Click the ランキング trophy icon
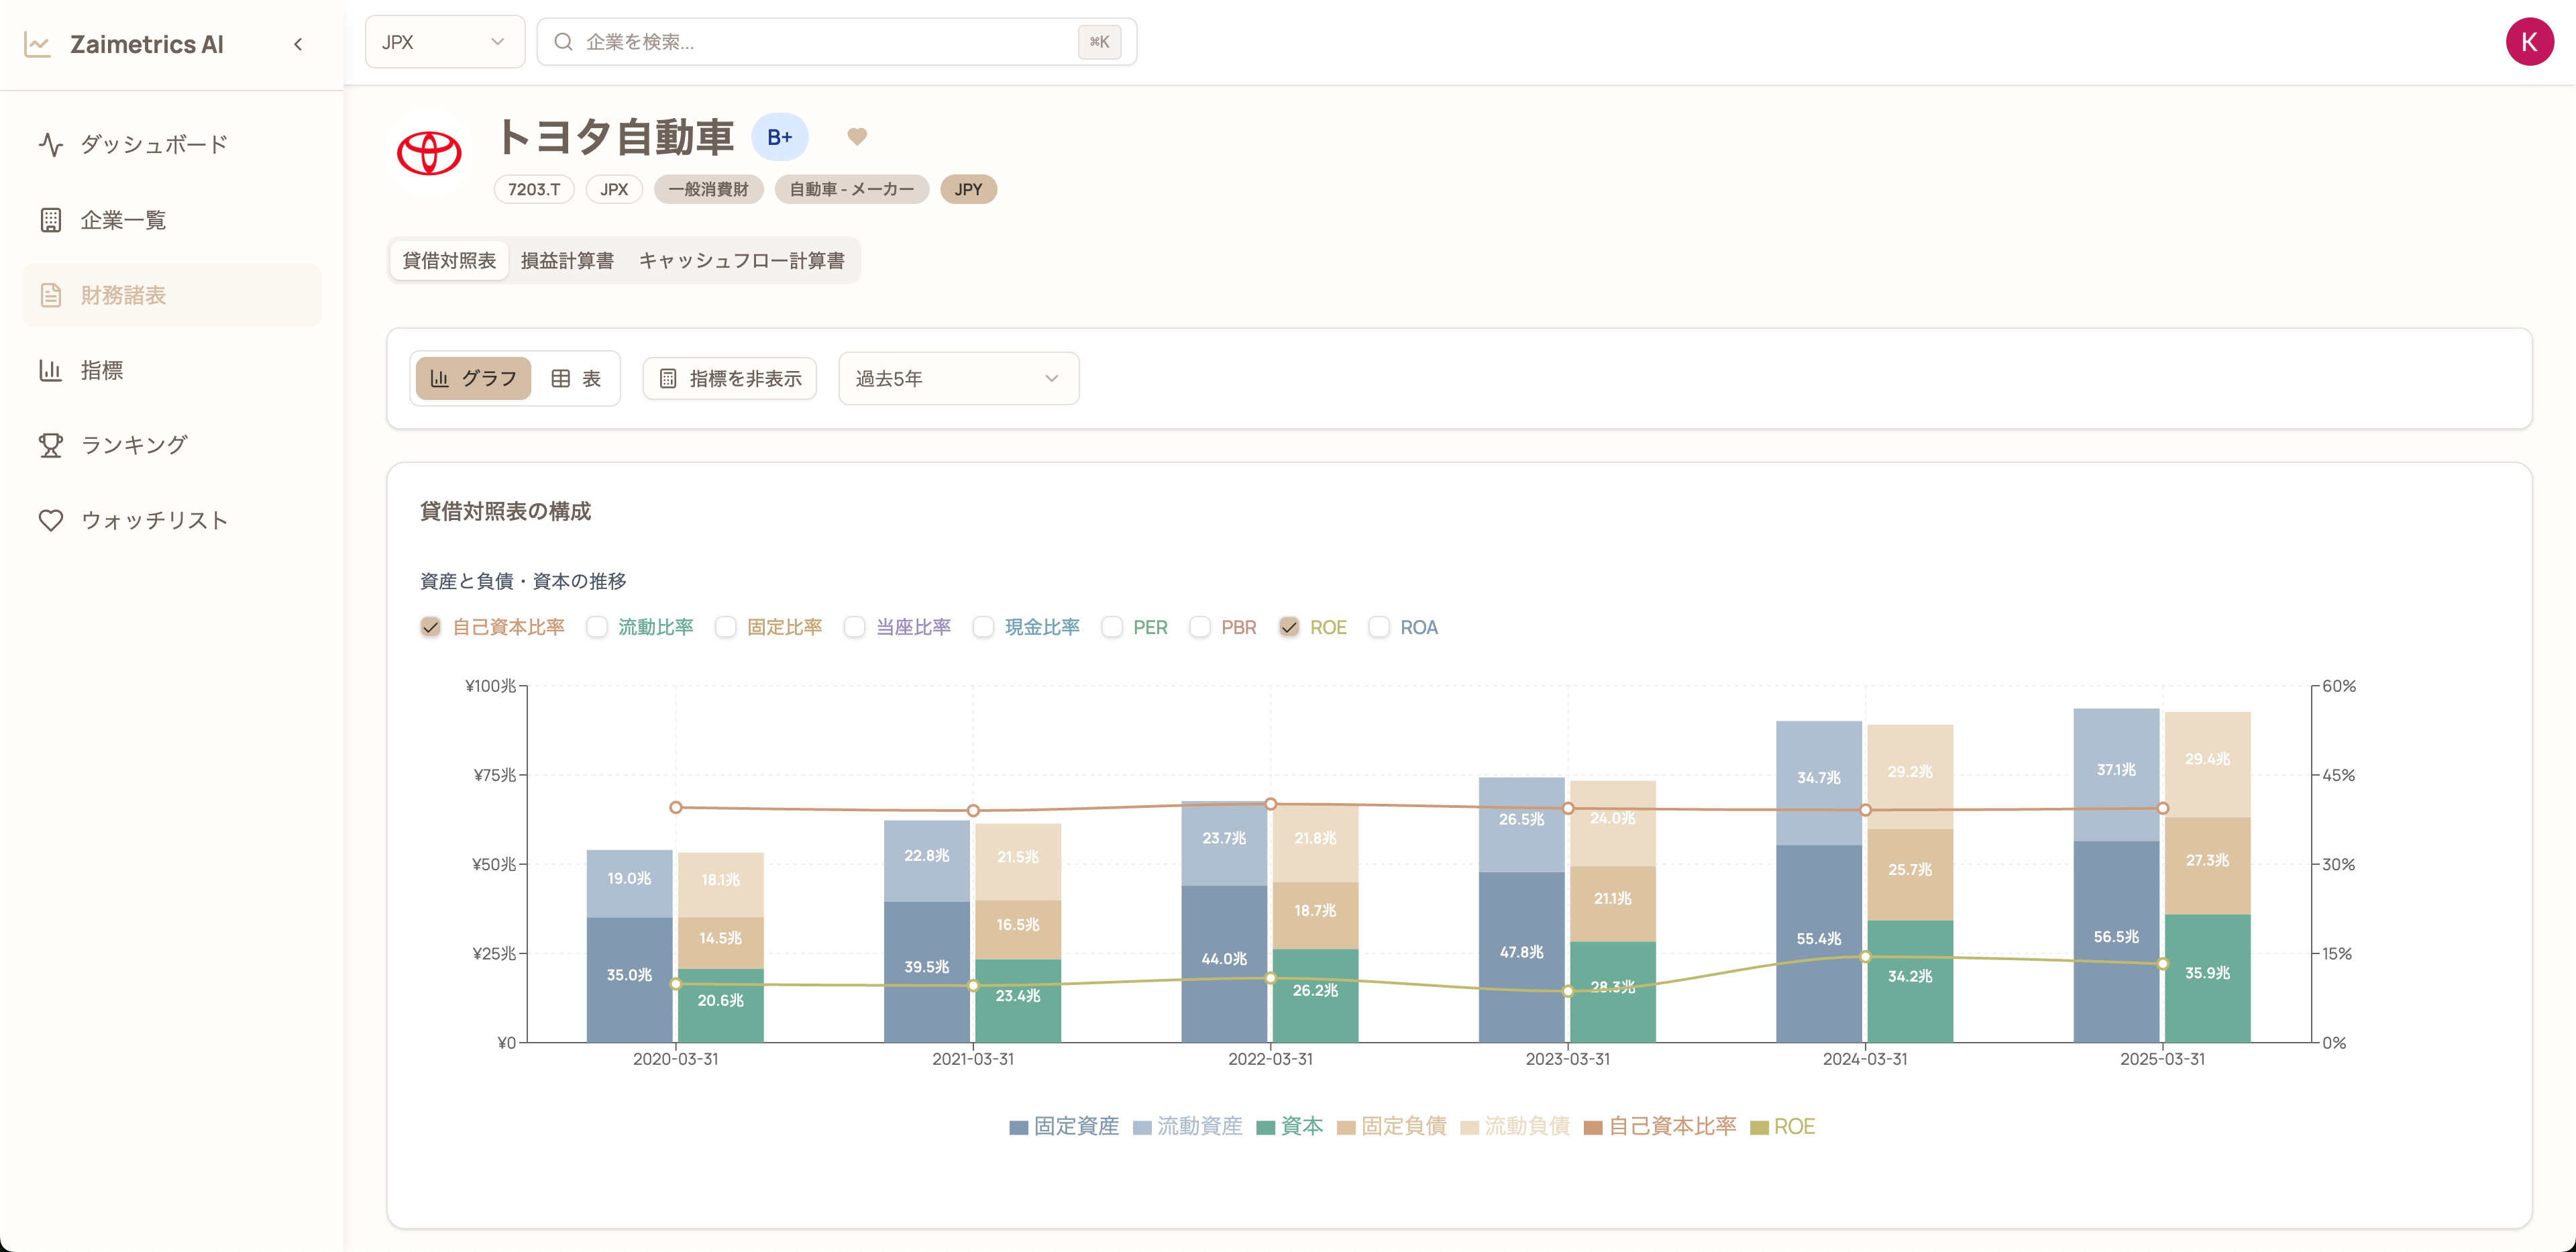 point(51,445)
